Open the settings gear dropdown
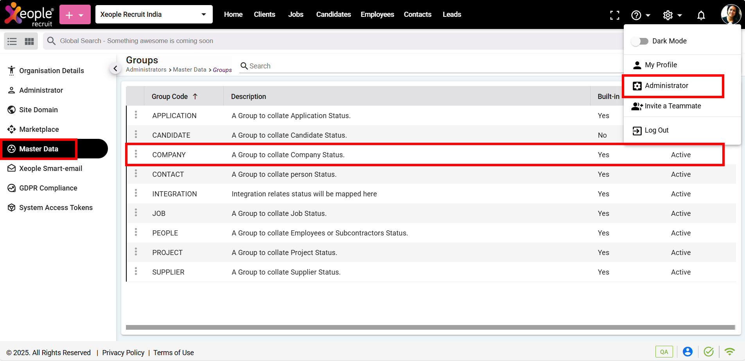Image resolution: width=745 pixels, height=361 pixels. pos(672,15)
